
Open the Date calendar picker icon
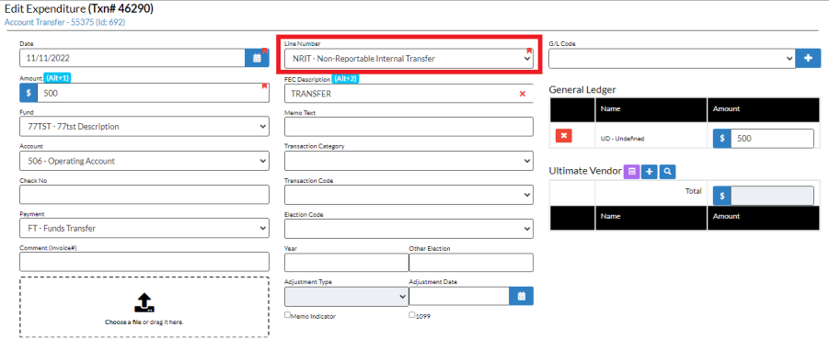(x=257, y=58)
